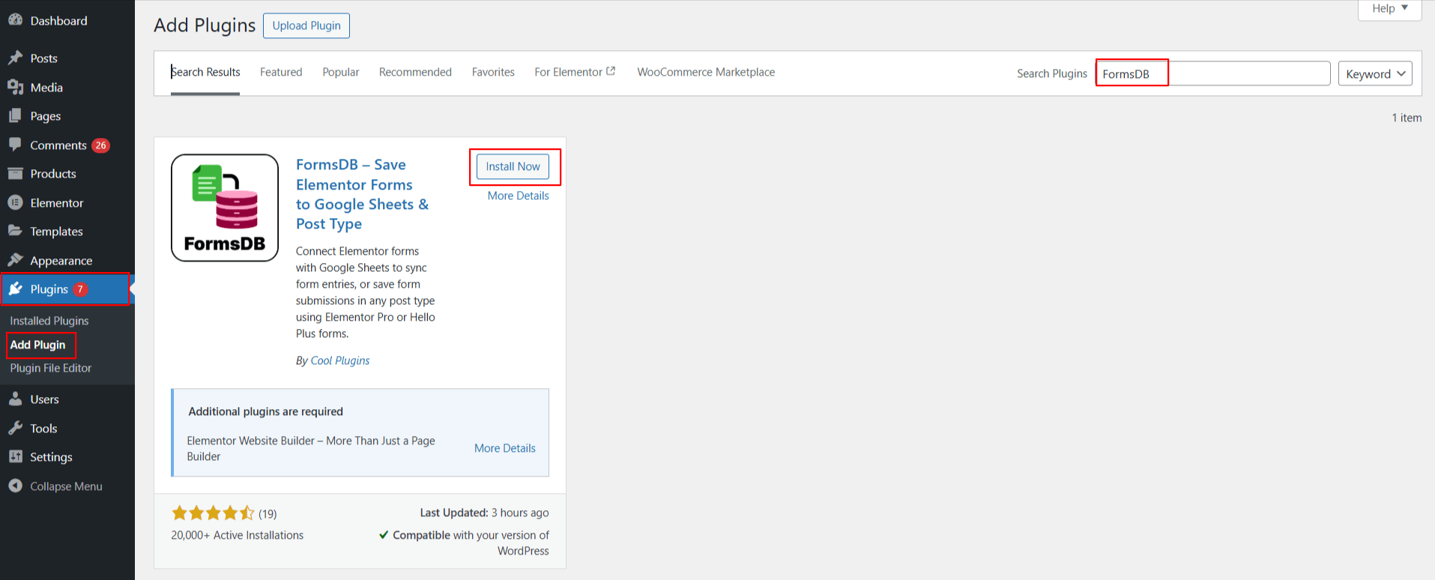The height and width of the screenshot is (580, 1435).
Task: Collapse the admin sidebar menu
Action: [55, 486]
